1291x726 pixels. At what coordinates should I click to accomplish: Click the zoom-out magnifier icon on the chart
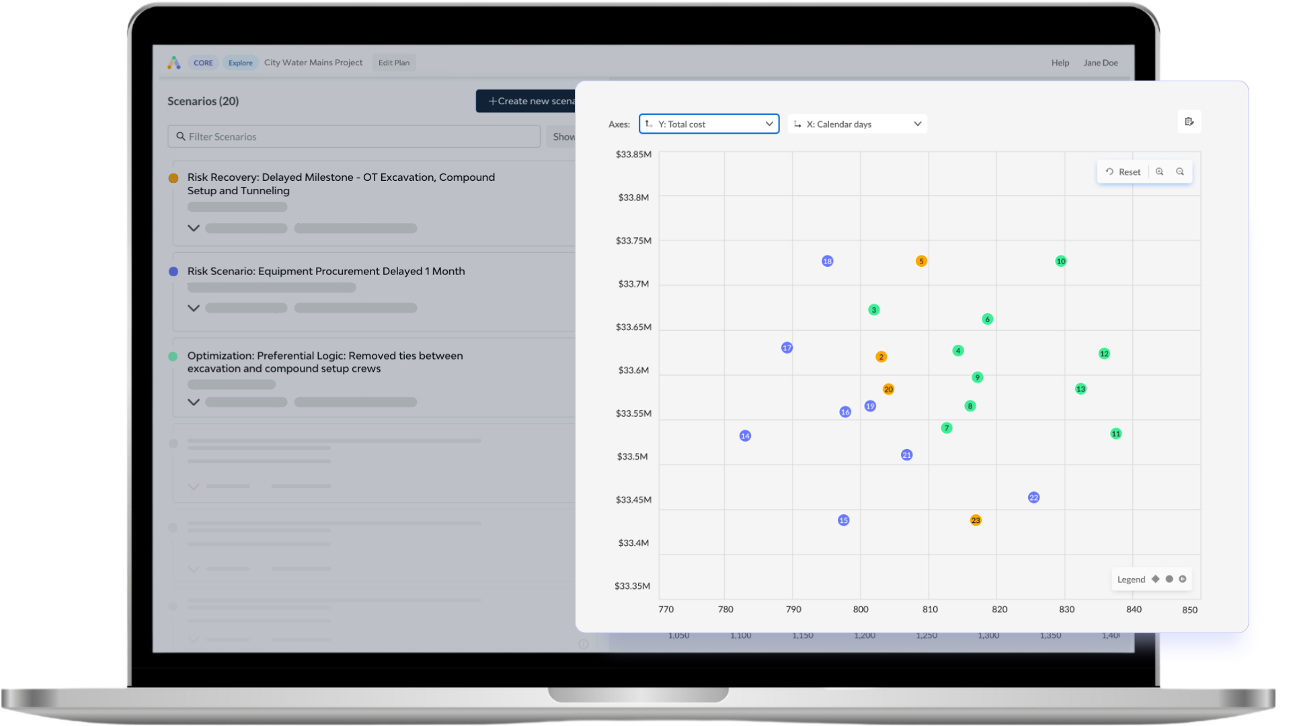1180,171
